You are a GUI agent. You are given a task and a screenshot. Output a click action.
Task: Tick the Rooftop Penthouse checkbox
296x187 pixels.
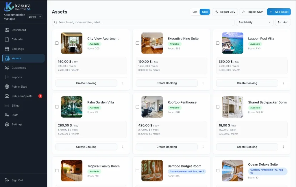[137, 107]
